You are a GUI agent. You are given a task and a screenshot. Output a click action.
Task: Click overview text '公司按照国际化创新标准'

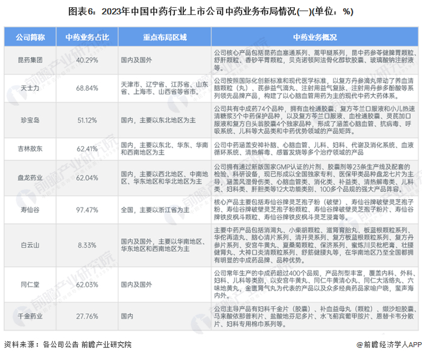pos(314,88)
